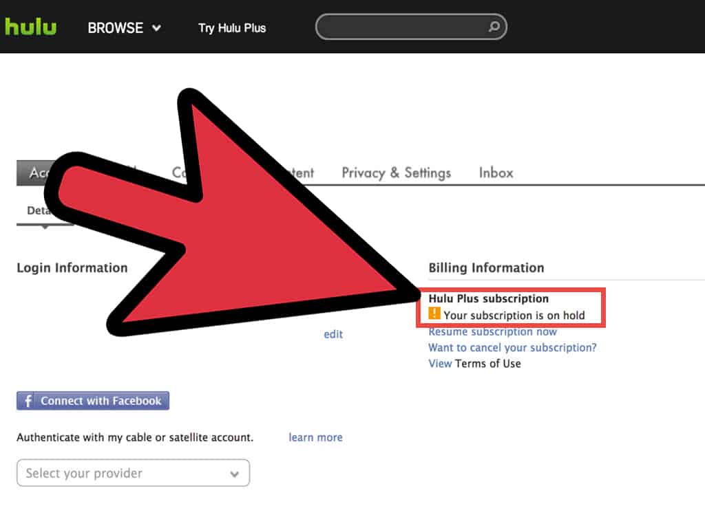Expand the Select your provider dropdown

point(133,473)
